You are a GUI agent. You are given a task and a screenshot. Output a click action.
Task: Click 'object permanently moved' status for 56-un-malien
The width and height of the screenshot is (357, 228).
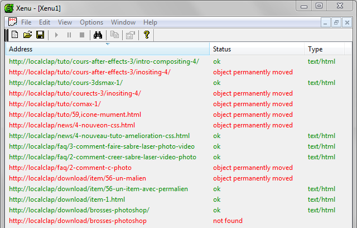tap(253, 178)
